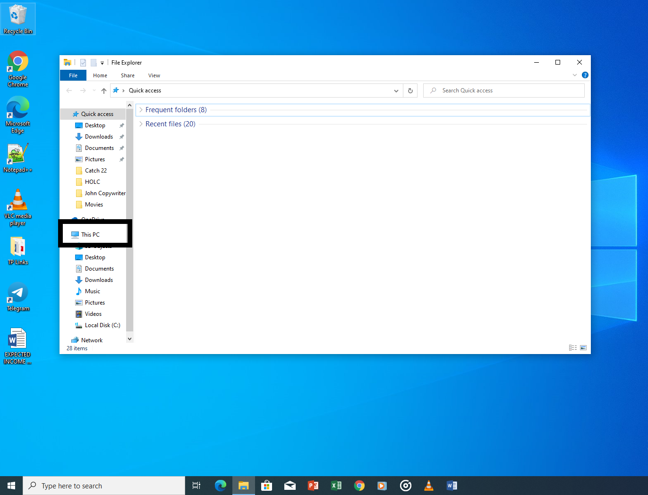Viewport: 648px width, 495px height.
Task: Click the pin icon beside pinned Downloads
Action: point(122,137)
